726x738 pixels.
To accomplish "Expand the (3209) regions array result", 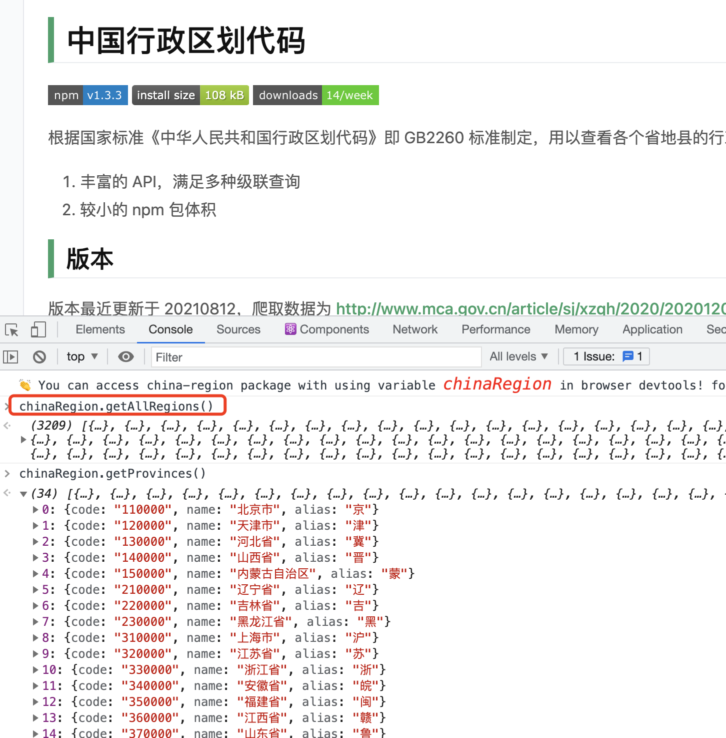I will click(23, 440).
